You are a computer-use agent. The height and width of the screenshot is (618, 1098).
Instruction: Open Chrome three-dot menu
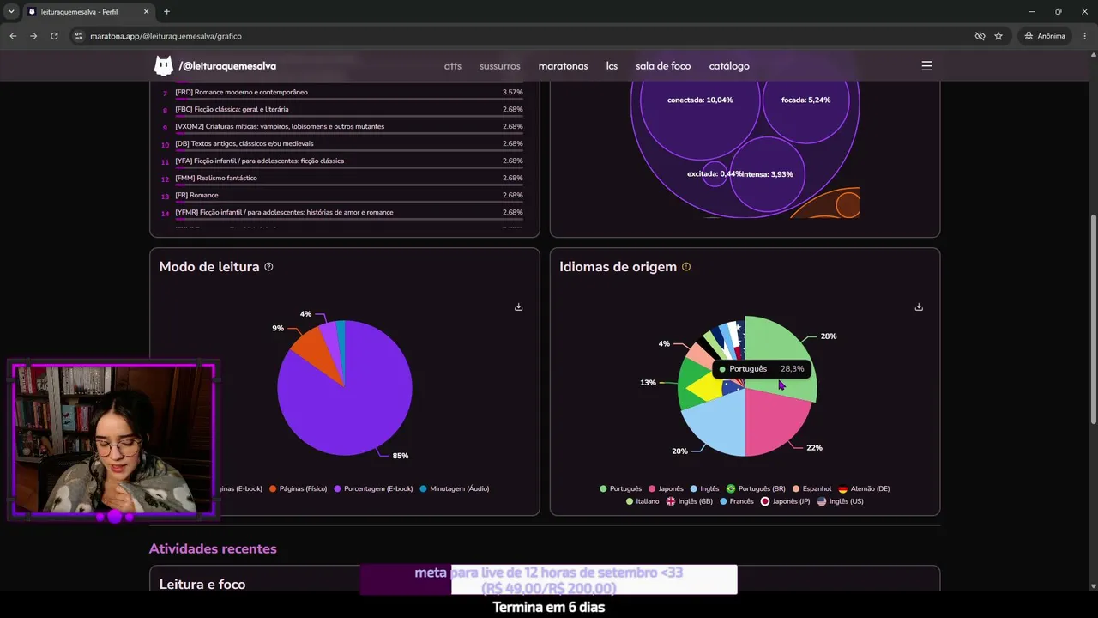click(x=1083, y=36)
